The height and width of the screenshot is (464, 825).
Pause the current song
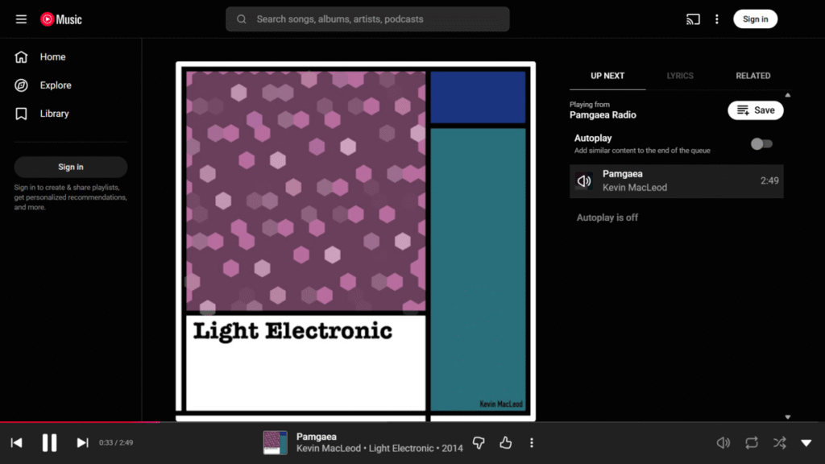click(x=49, y=442)
